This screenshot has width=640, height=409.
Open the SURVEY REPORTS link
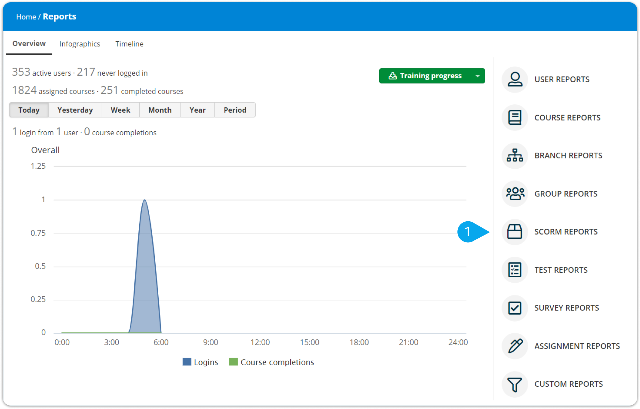point(567,308)
